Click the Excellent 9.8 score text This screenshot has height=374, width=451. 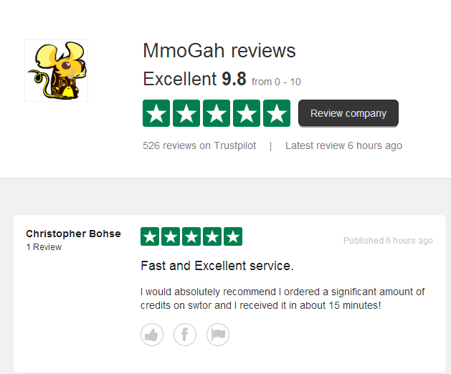coord(195,79)
